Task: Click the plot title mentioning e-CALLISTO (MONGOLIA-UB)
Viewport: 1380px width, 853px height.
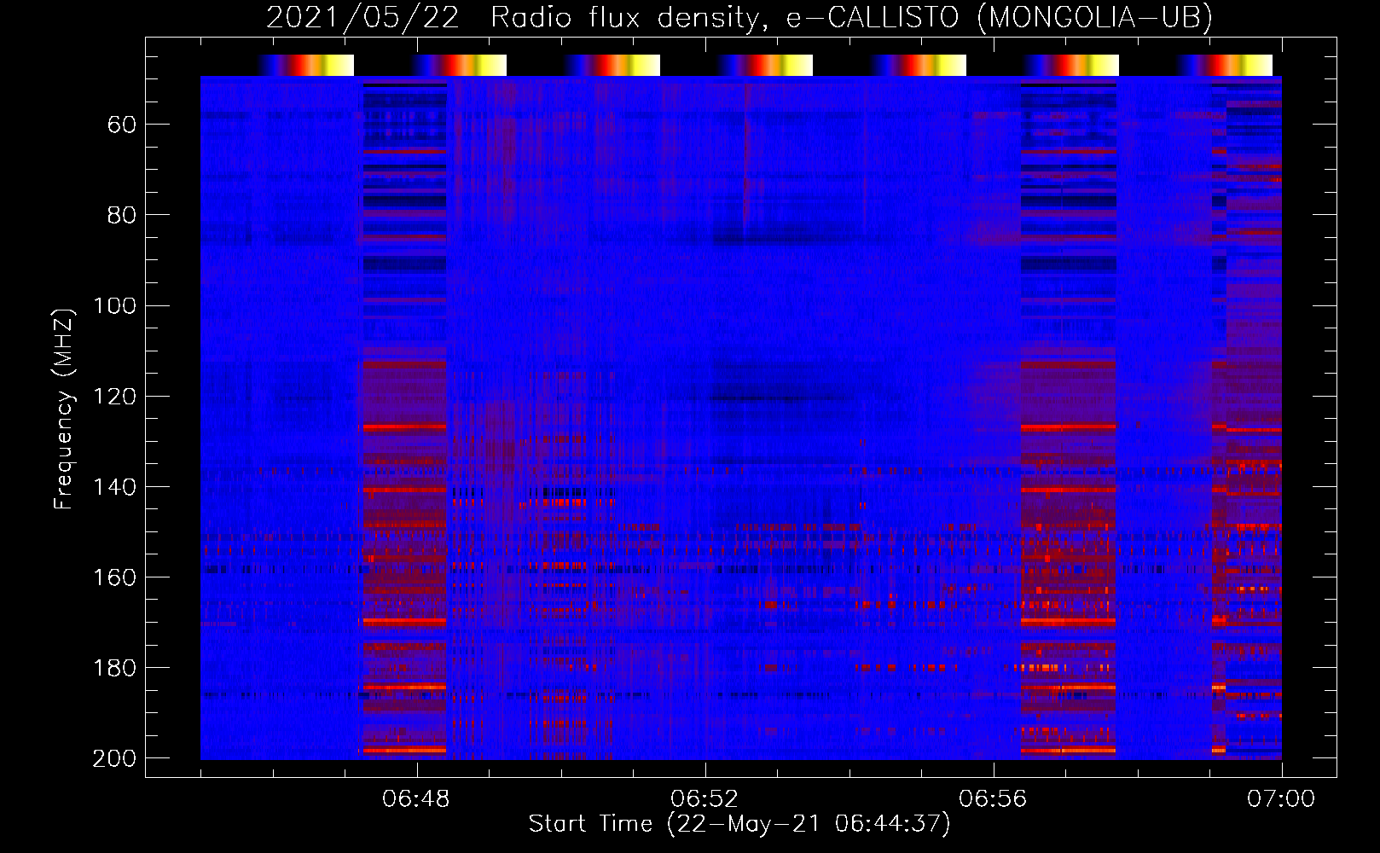Action: click(739, 18)
